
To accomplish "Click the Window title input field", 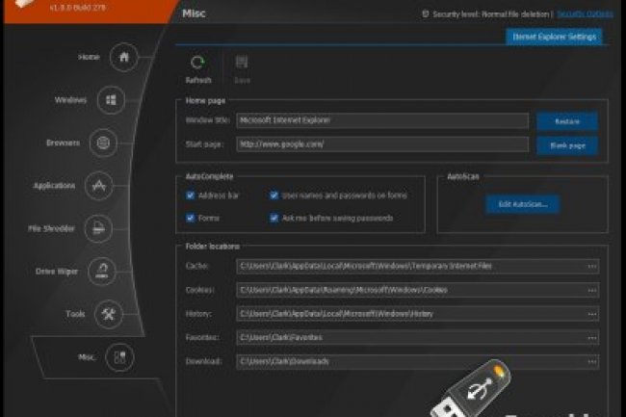I will pyautogui.click(x=382, y=120).
